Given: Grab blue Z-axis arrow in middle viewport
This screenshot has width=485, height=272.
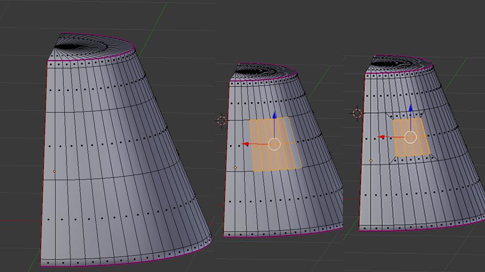Looking at the screenshot, I should [x=274, y=116].
